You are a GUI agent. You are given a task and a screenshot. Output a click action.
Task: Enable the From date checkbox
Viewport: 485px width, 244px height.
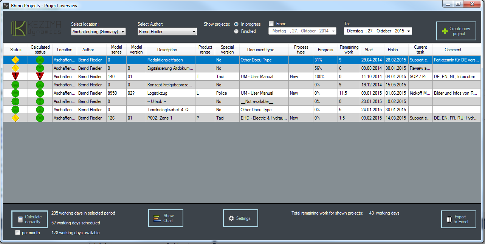tap(271, 24)
